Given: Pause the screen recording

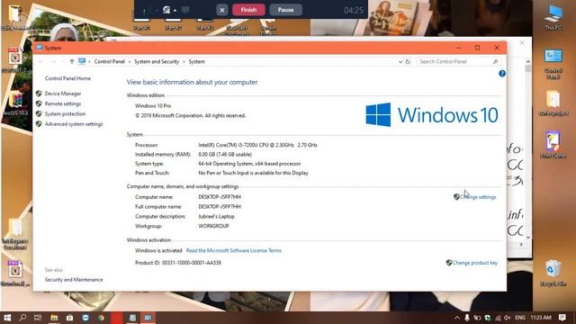Looking at the screenshot, I should [286, 10].
